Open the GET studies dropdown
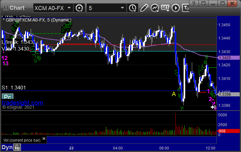 pyautogui.click(x=165, y=8)
